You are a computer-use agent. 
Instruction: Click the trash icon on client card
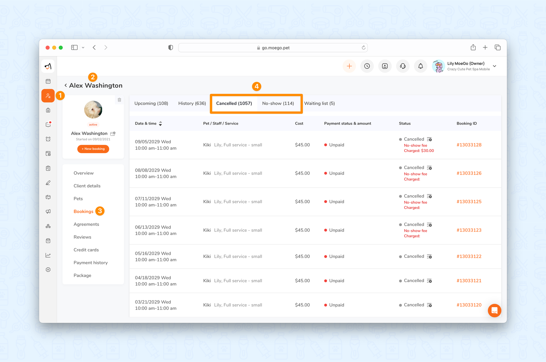pos(119,100)
